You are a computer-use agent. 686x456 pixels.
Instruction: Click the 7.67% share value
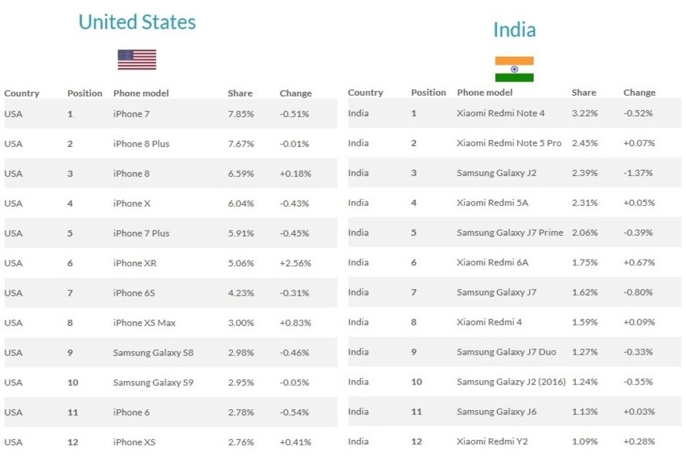tap(241, 144)
